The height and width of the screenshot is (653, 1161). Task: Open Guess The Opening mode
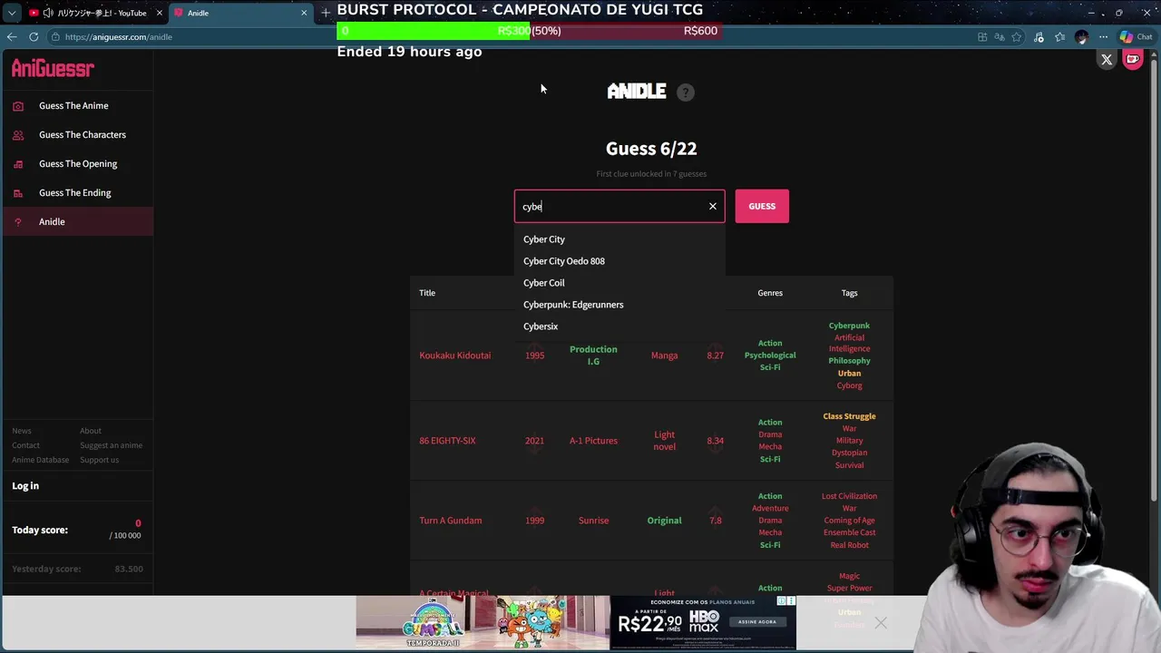pos(77,163)
